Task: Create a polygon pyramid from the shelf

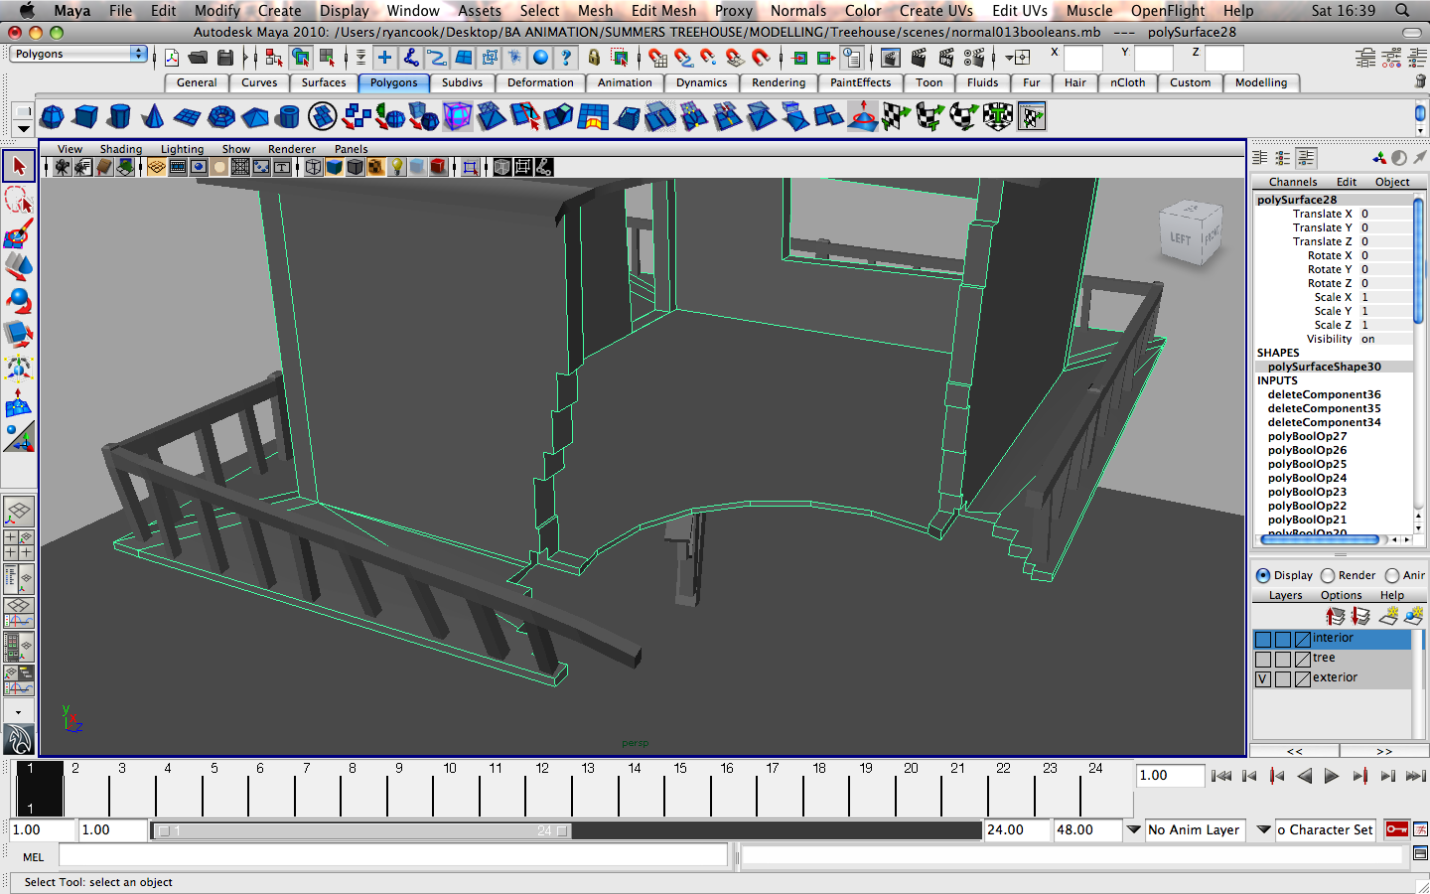Action: pyautogui.click(x=255, y=117)
